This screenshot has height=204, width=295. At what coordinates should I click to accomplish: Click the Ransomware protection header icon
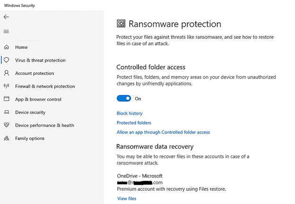pos(121,24)
